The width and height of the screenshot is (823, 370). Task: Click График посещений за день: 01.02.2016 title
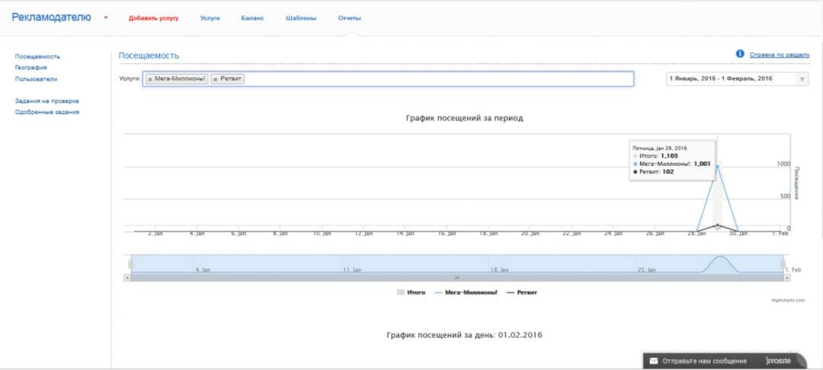(x=465, y=335)
